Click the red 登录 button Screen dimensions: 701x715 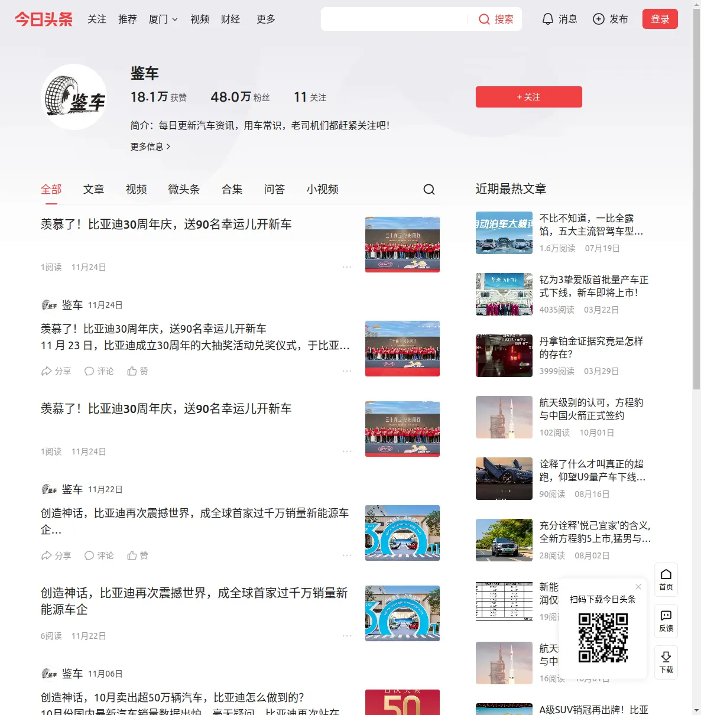660,19
